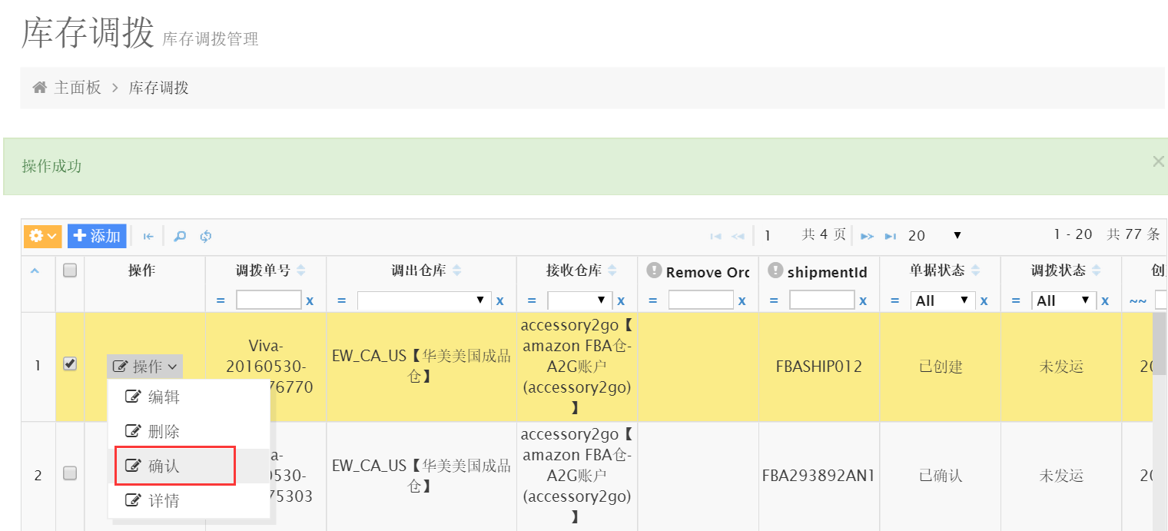The image size is (1168, 531).
Task: Clear the 调拨单号 filter with x
Action: click(x=310, y=301)
